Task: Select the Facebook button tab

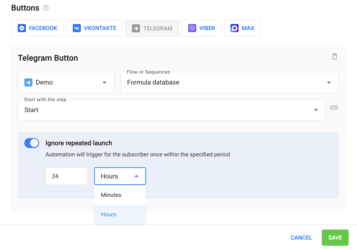Action: 37,28
